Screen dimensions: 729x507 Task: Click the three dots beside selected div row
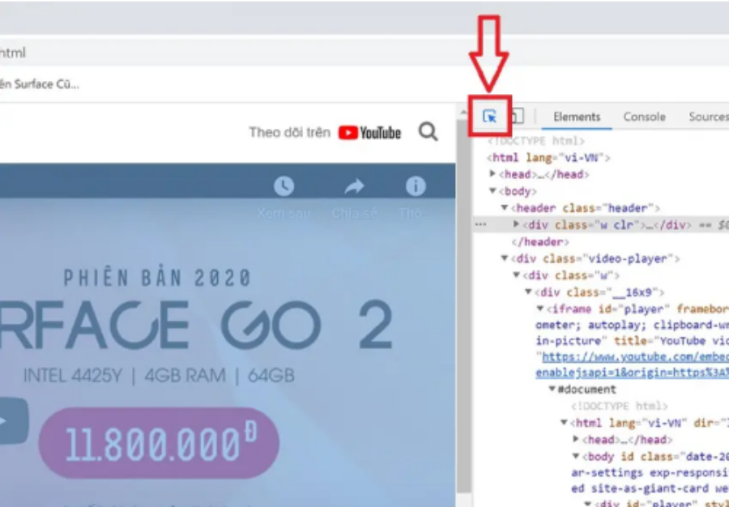pyautogui.click(x=480, y=225)
